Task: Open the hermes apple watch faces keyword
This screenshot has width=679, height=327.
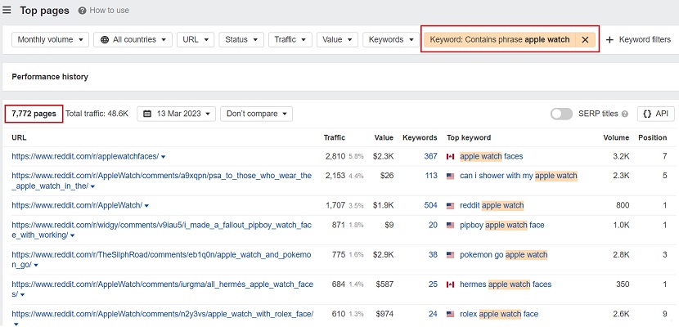Action: tap(506, 284)
